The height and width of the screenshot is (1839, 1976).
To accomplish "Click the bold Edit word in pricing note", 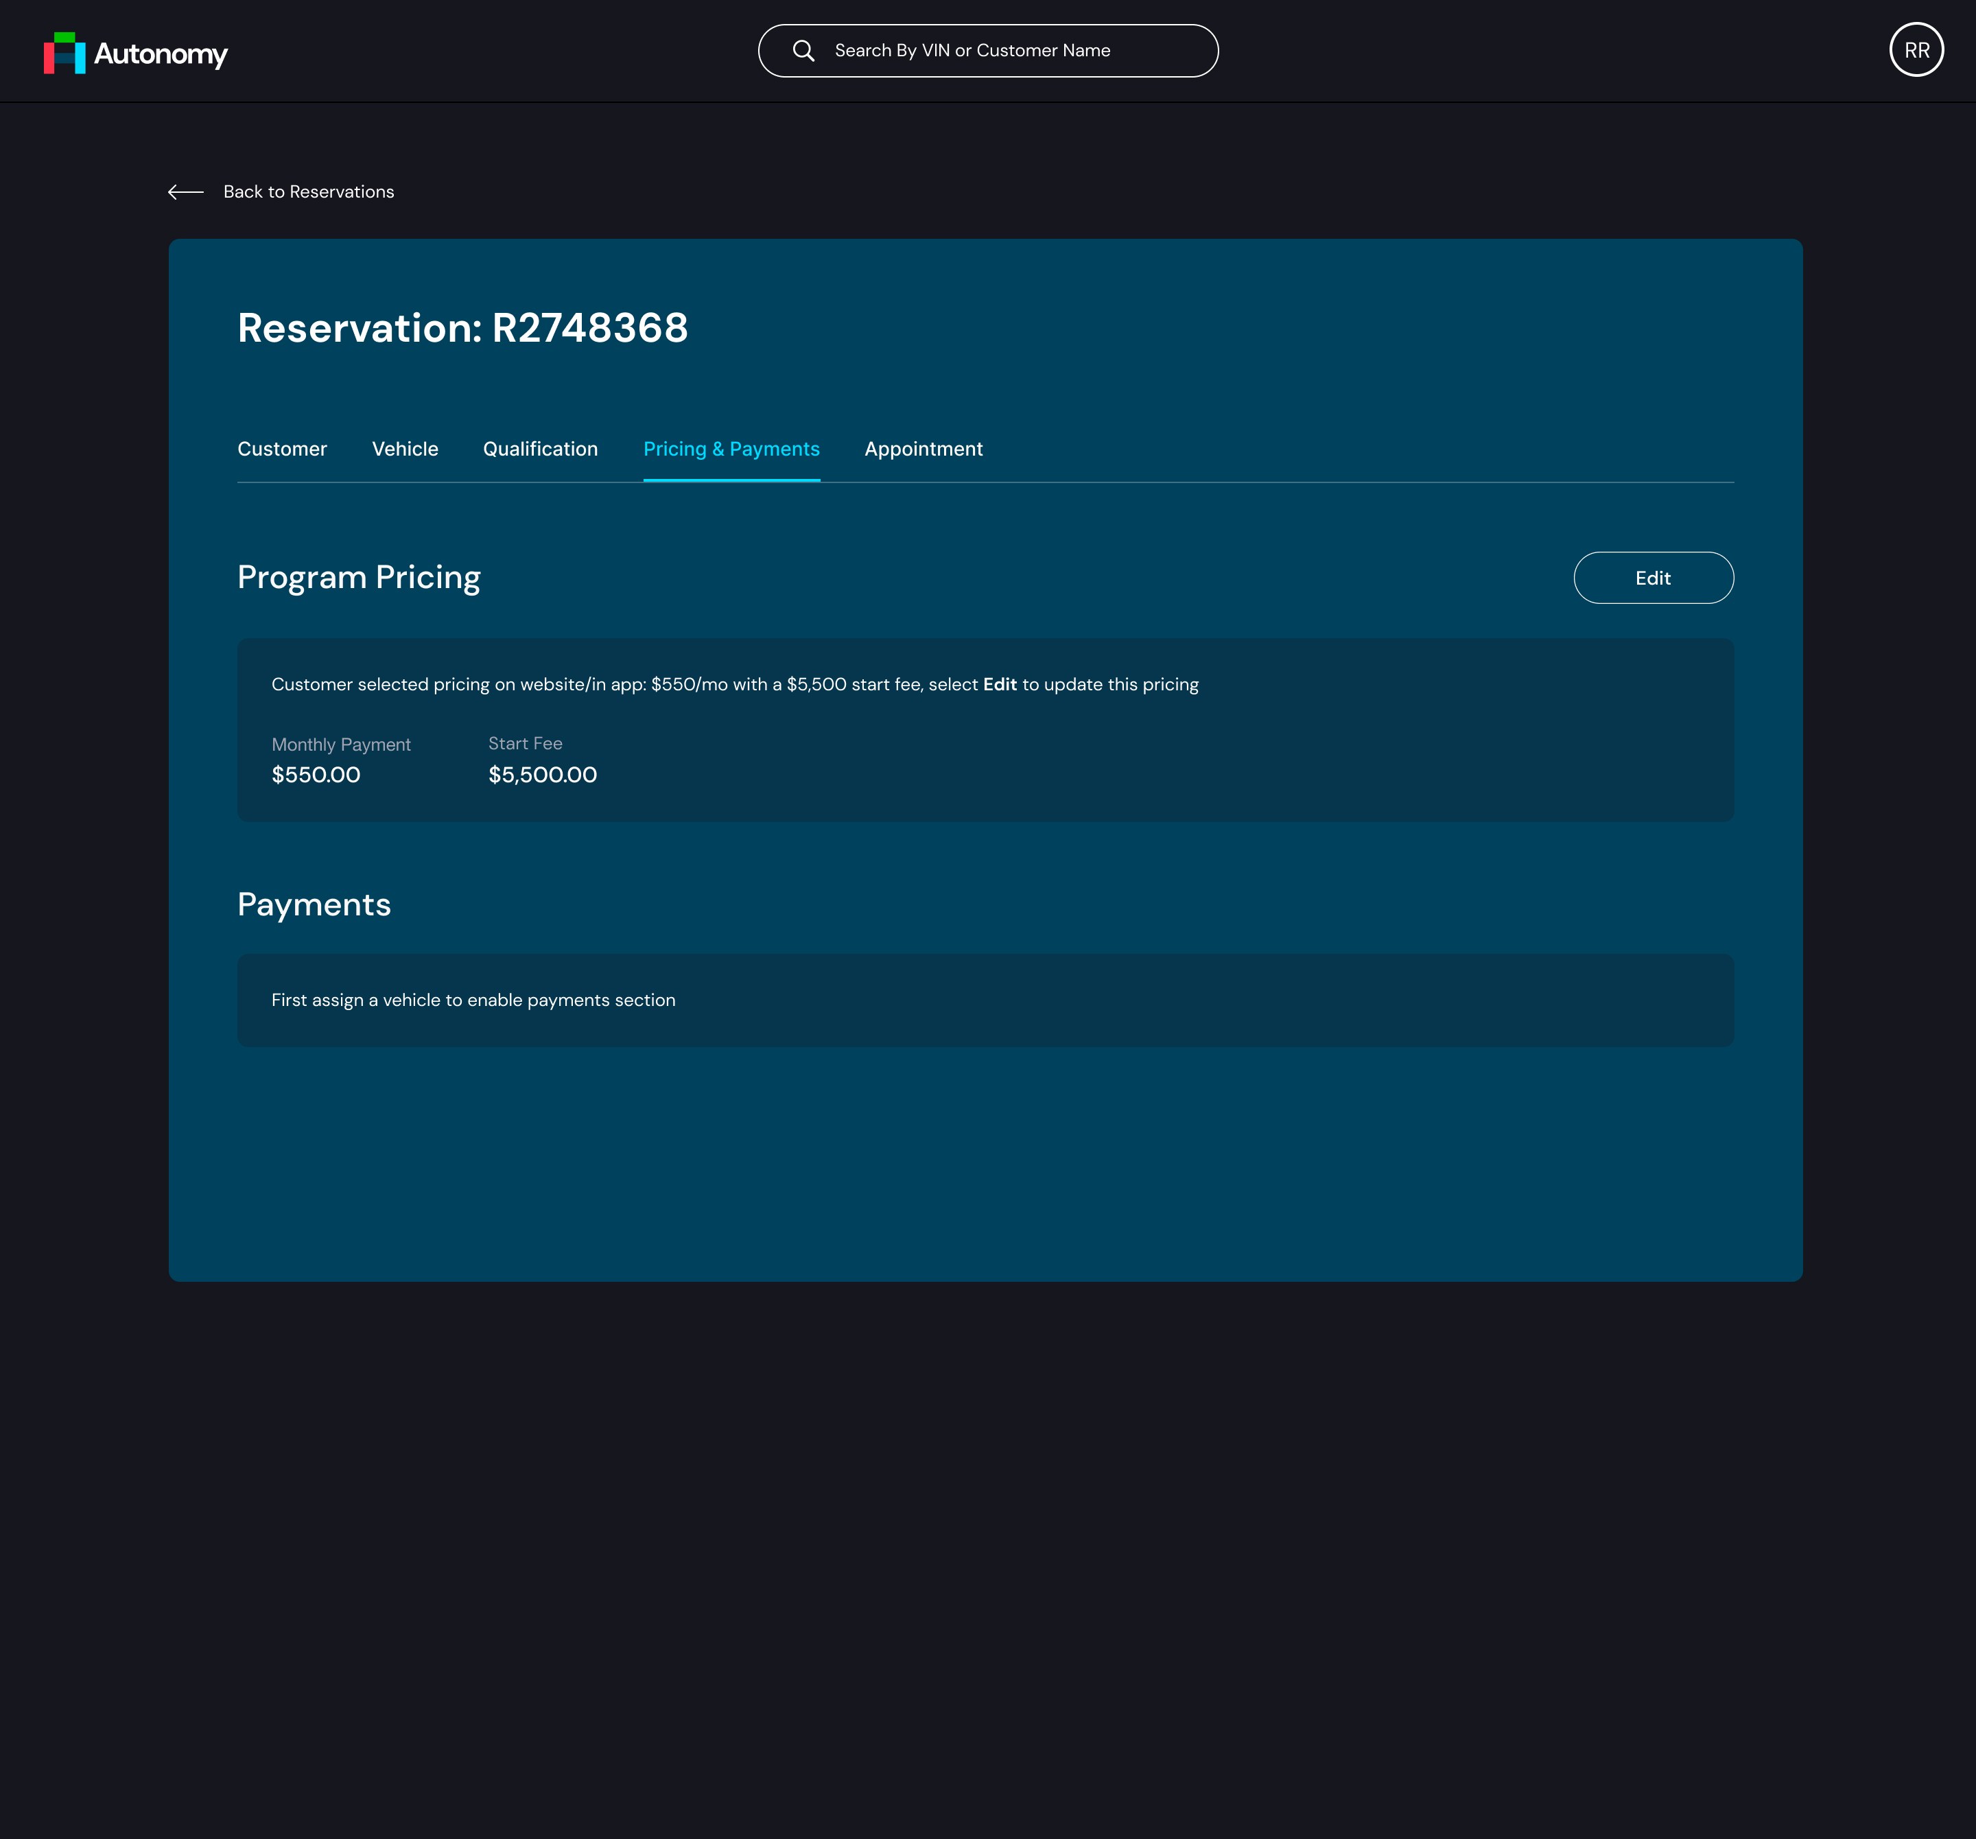I will coord(999,685).
